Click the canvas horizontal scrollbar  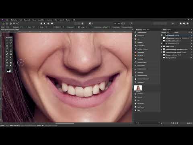point(65,123)
